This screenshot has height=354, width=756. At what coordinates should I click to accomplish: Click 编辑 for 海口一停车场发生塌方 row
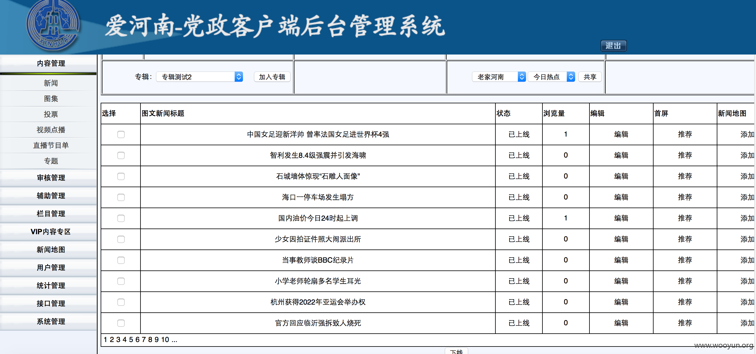pos(621,197)
